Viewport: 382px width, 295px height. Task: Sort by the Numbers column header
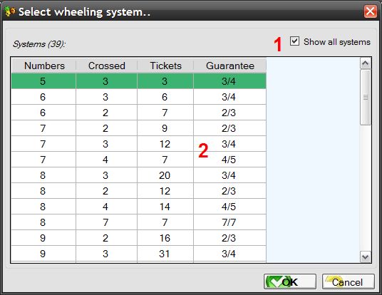44,66
